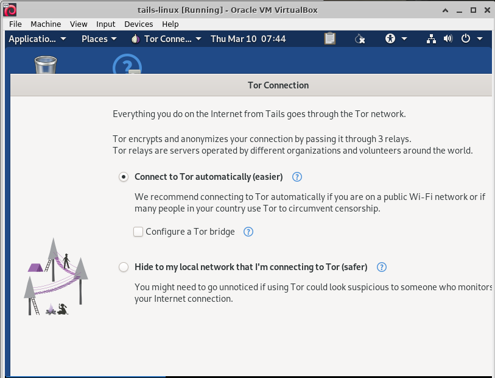495x378 pixels.
Task: Expand the accessibility dropdown arrow
Action: [x=404, y=39]
